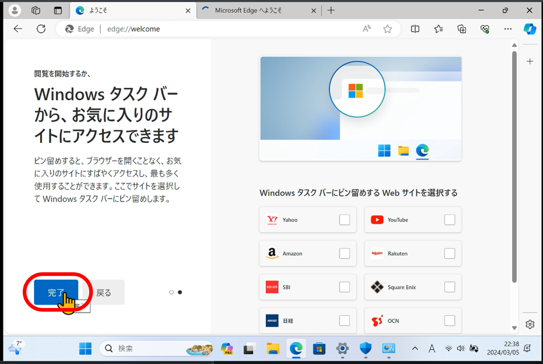
Task: Click the edge://welcome address bar
Action: (134, 29)
